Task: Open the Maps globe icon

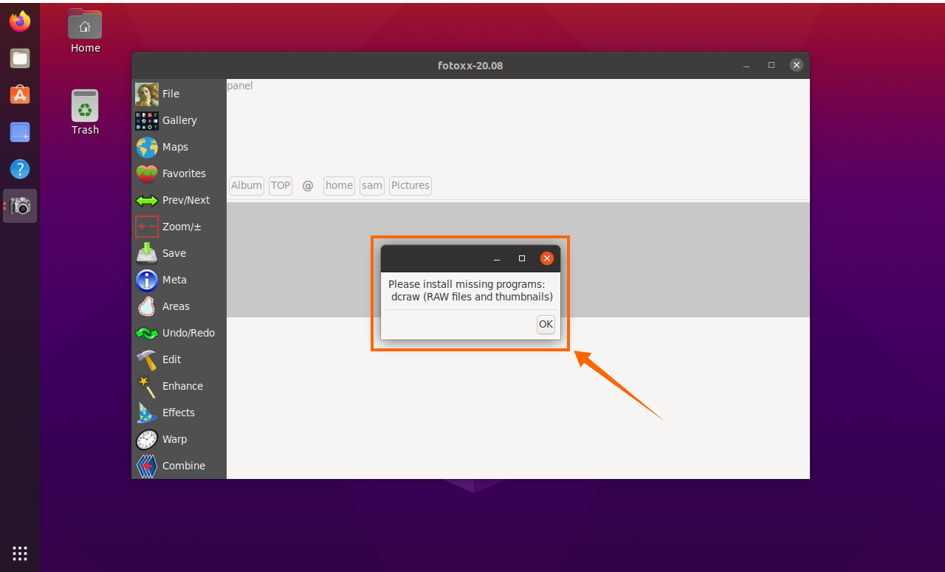Action: click(147, 147)
